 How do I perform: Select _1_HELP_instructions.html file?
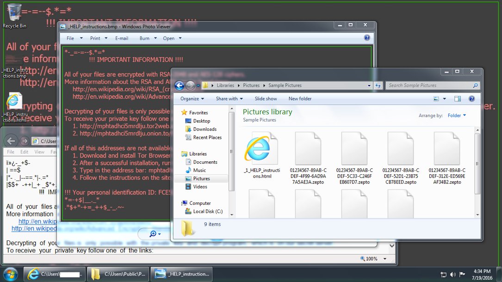[262, 155]
